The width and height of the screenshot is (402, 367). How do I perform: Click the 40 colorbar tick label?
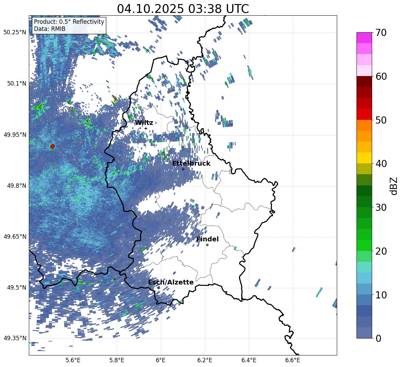click(x=381, y=164)
